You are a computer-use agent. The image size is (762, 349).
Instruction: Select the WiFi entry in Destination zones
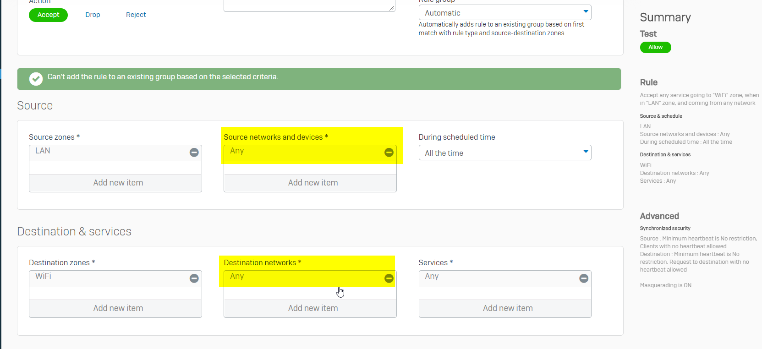pyautogui.click(x=44, y=277)
